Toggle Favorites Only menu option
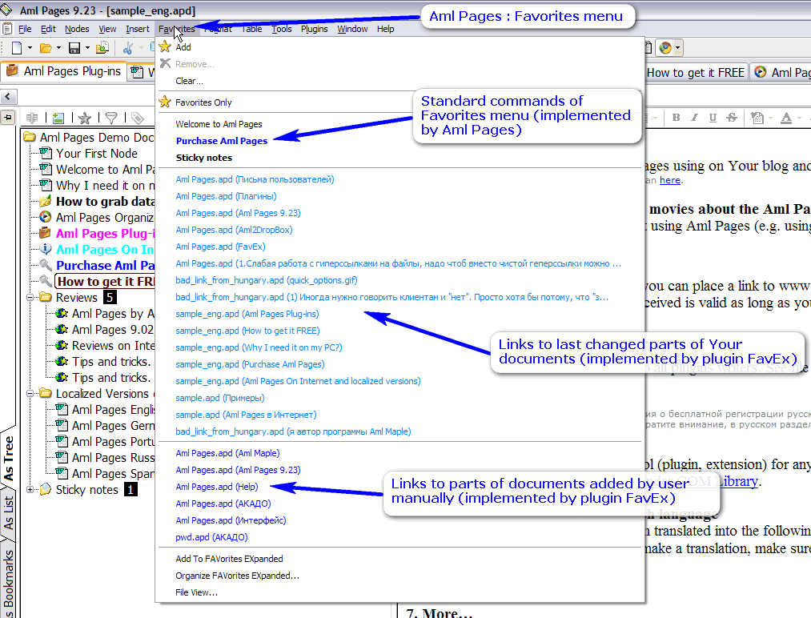Image resolution: width=811 pixels, height=618 pixels. (x=203, y=102)
